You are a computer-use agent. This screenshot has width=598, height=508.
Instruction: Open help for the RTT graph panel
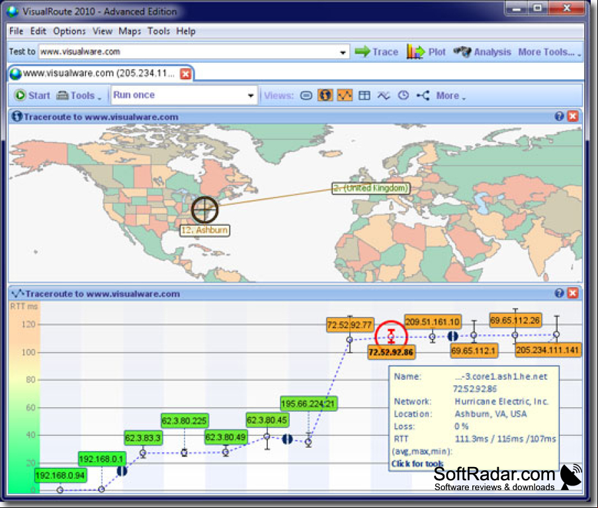(x=559, y=293)
